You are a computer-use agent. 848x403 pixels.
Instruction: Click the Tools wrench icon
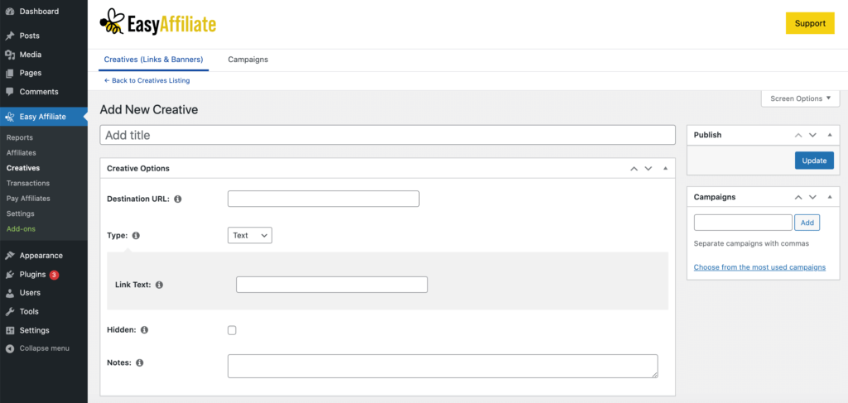coord(10,312)
